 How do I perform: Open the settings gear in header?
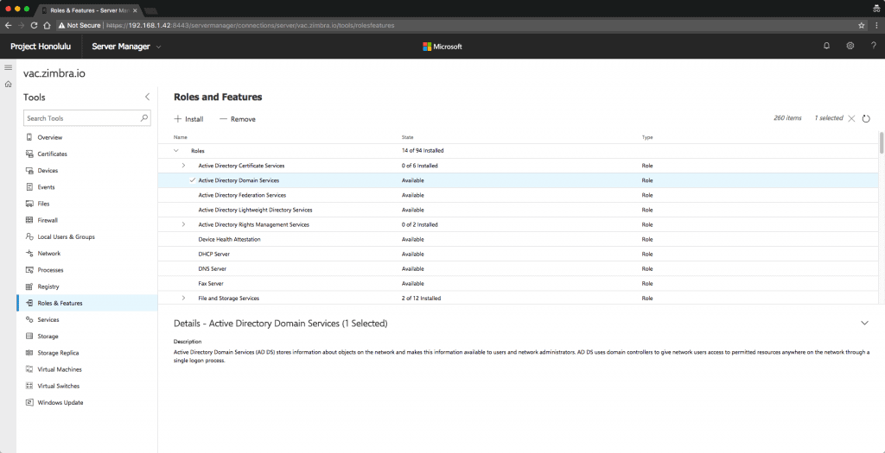pos(850,47)
